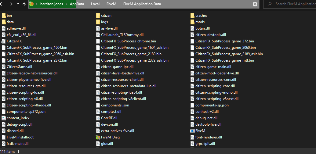Select the logs folder icon
The image size is (316, 154).
98,22
